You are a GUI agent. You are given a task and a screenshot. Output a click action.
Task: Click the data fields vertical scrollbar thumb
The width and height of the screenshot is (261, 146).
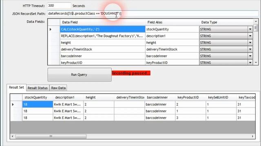256,28
